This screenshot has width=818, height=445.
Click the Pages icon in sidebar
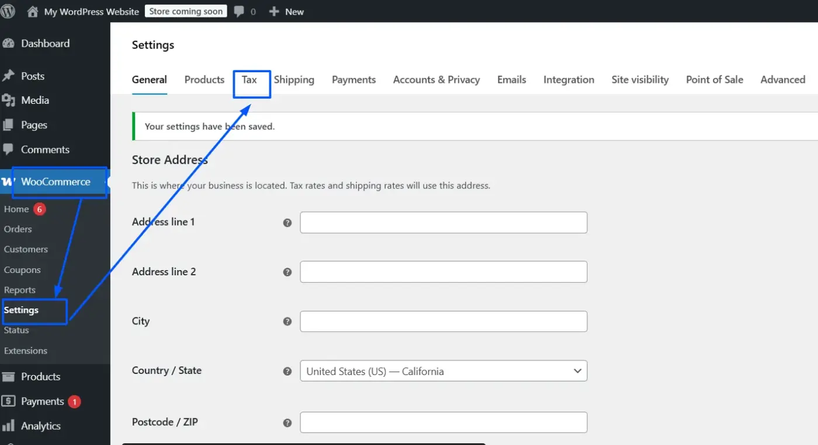[8, 125]
